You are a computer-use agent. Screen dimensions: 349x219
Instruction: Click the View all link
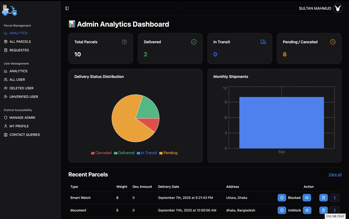coord(335,174)
